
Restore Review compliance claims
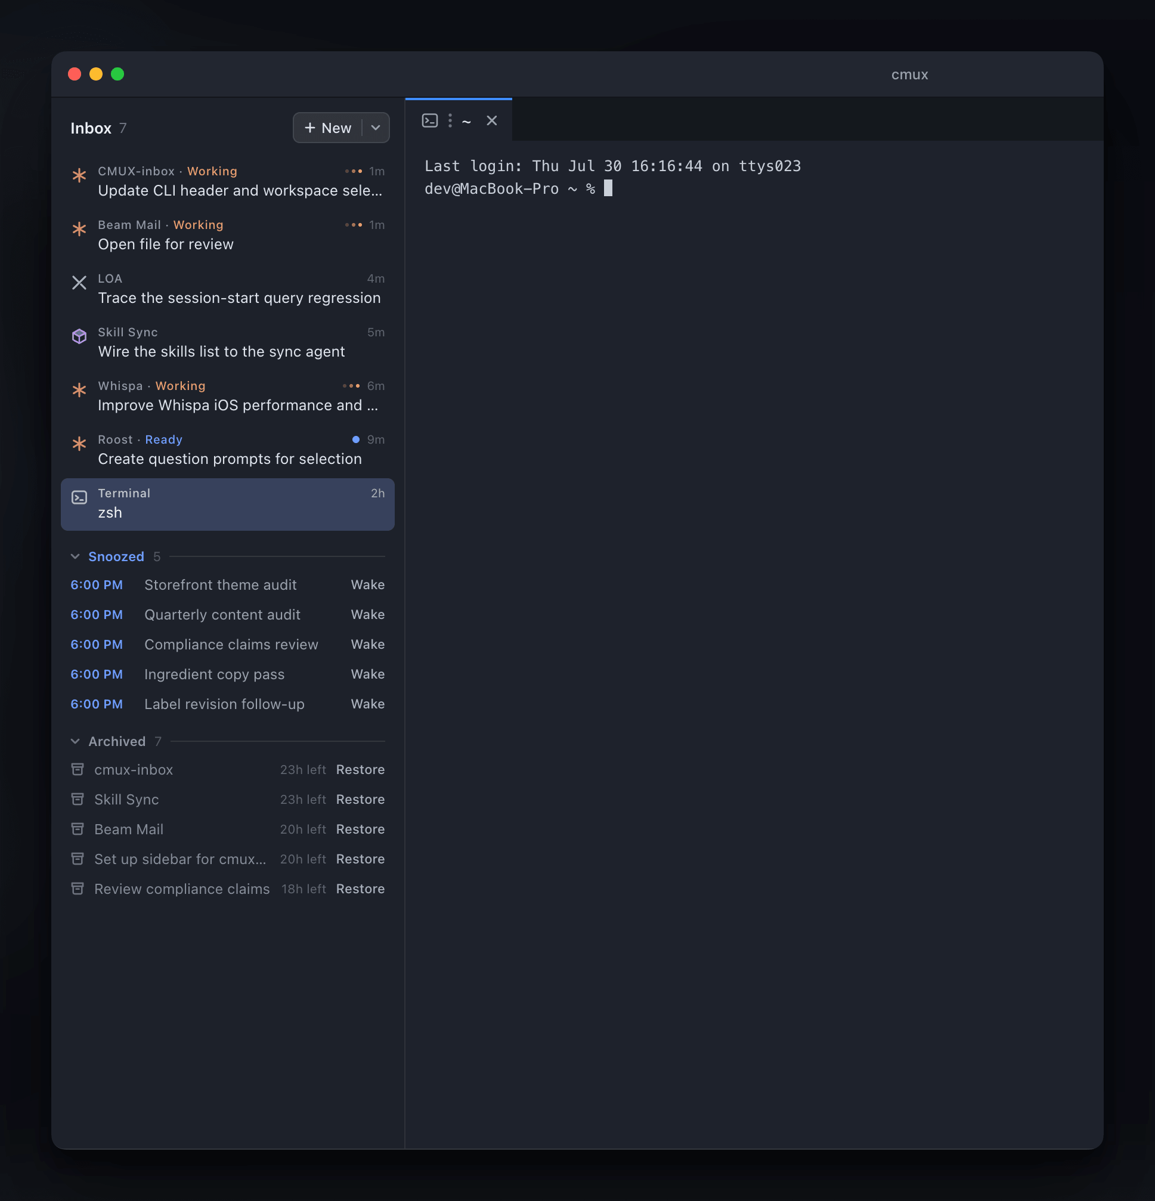tap(360, 889)
